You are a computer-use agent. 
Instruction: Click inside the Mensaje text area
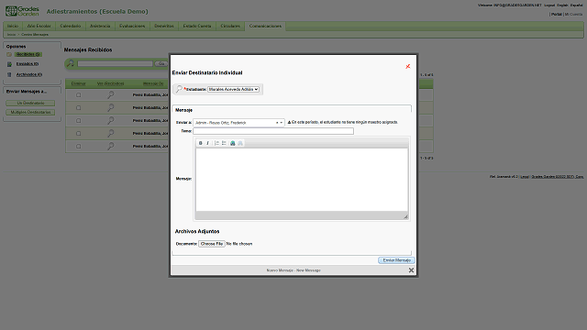point(302,180)
